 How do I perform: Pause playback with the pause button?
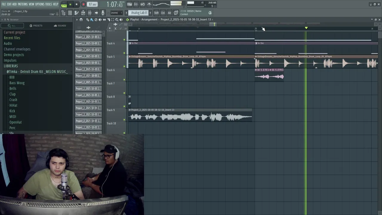point(70,4)
